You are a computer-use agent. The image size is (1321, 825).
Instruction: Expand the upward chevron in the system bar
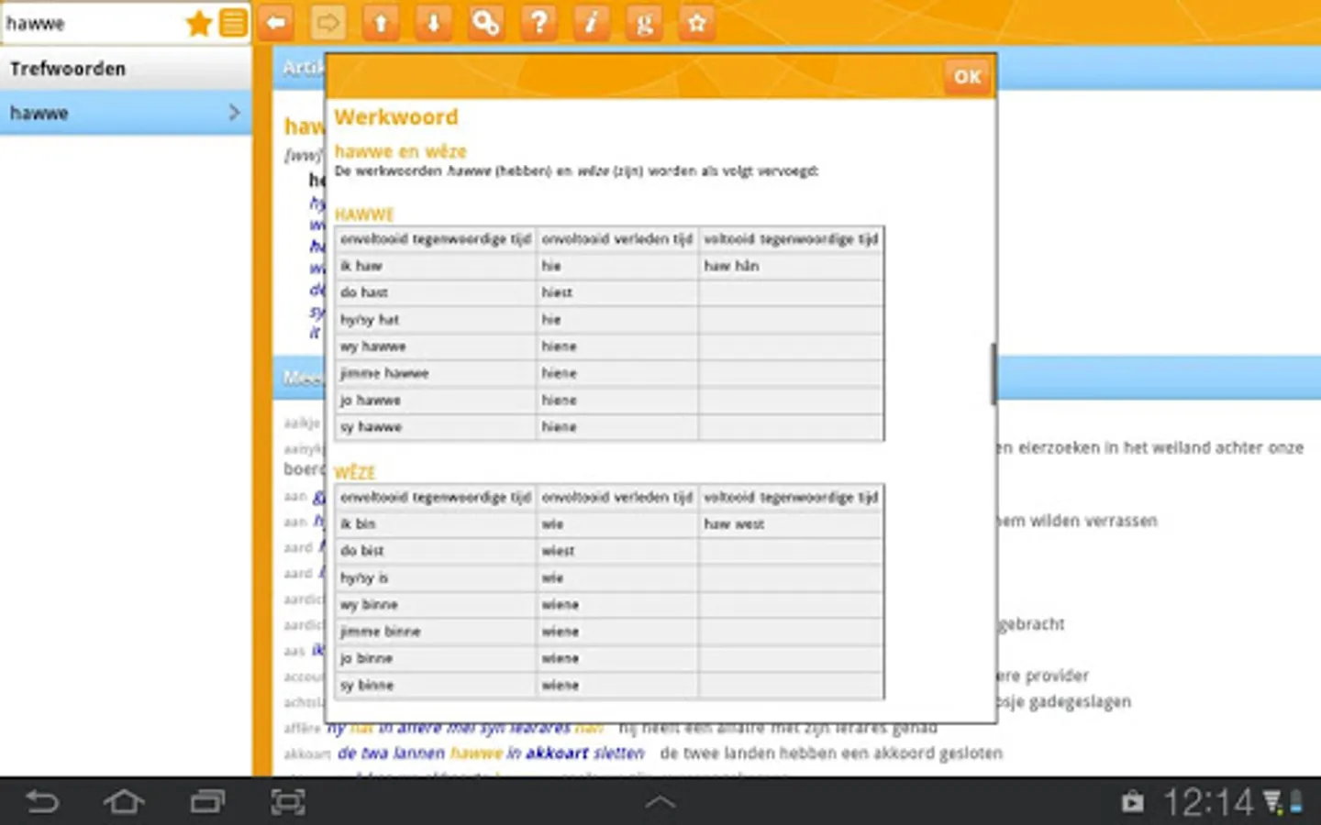(x=660, y=803)
